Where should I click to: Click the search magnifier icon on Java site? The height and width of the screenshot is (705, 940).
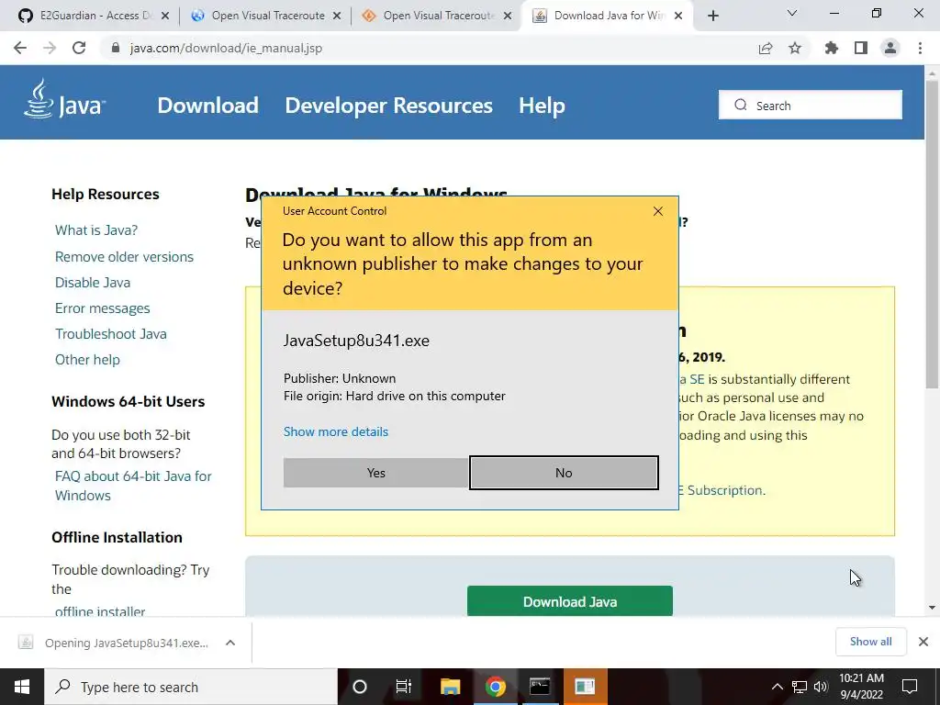(741, 105)
